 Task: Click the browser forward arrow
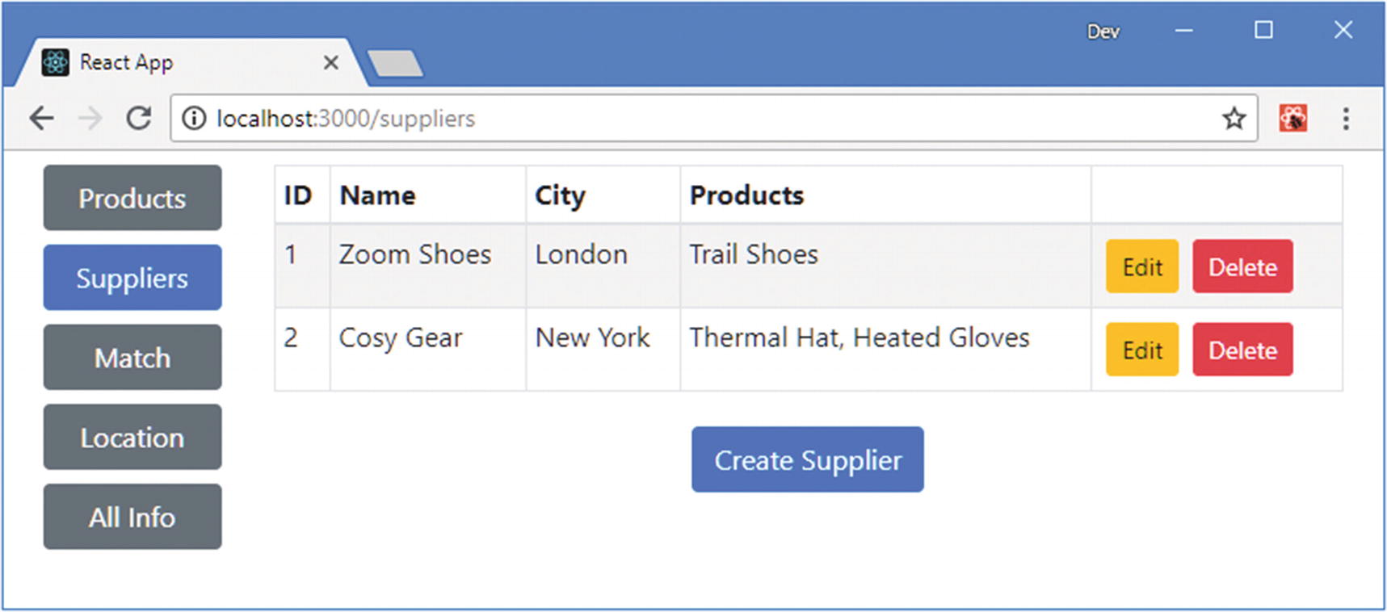click(90, 119)
